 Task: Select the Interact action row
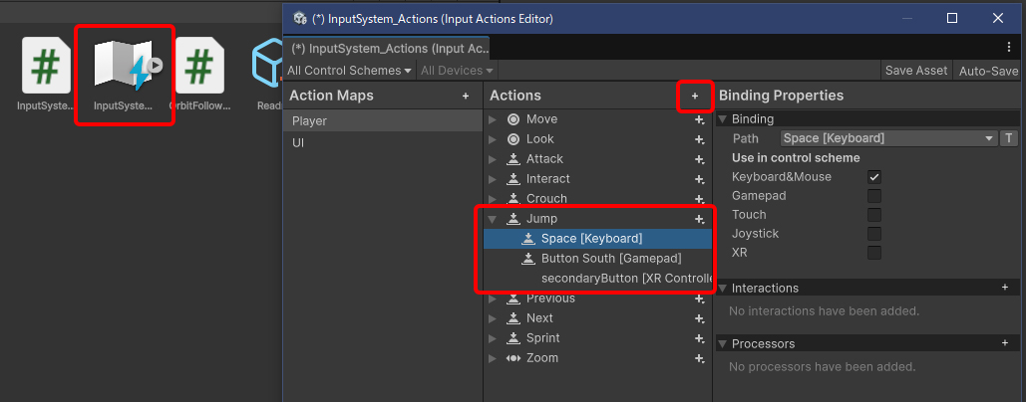597,179
